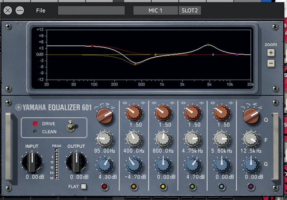Close the equalizer window with the X button

coord(8,10)
